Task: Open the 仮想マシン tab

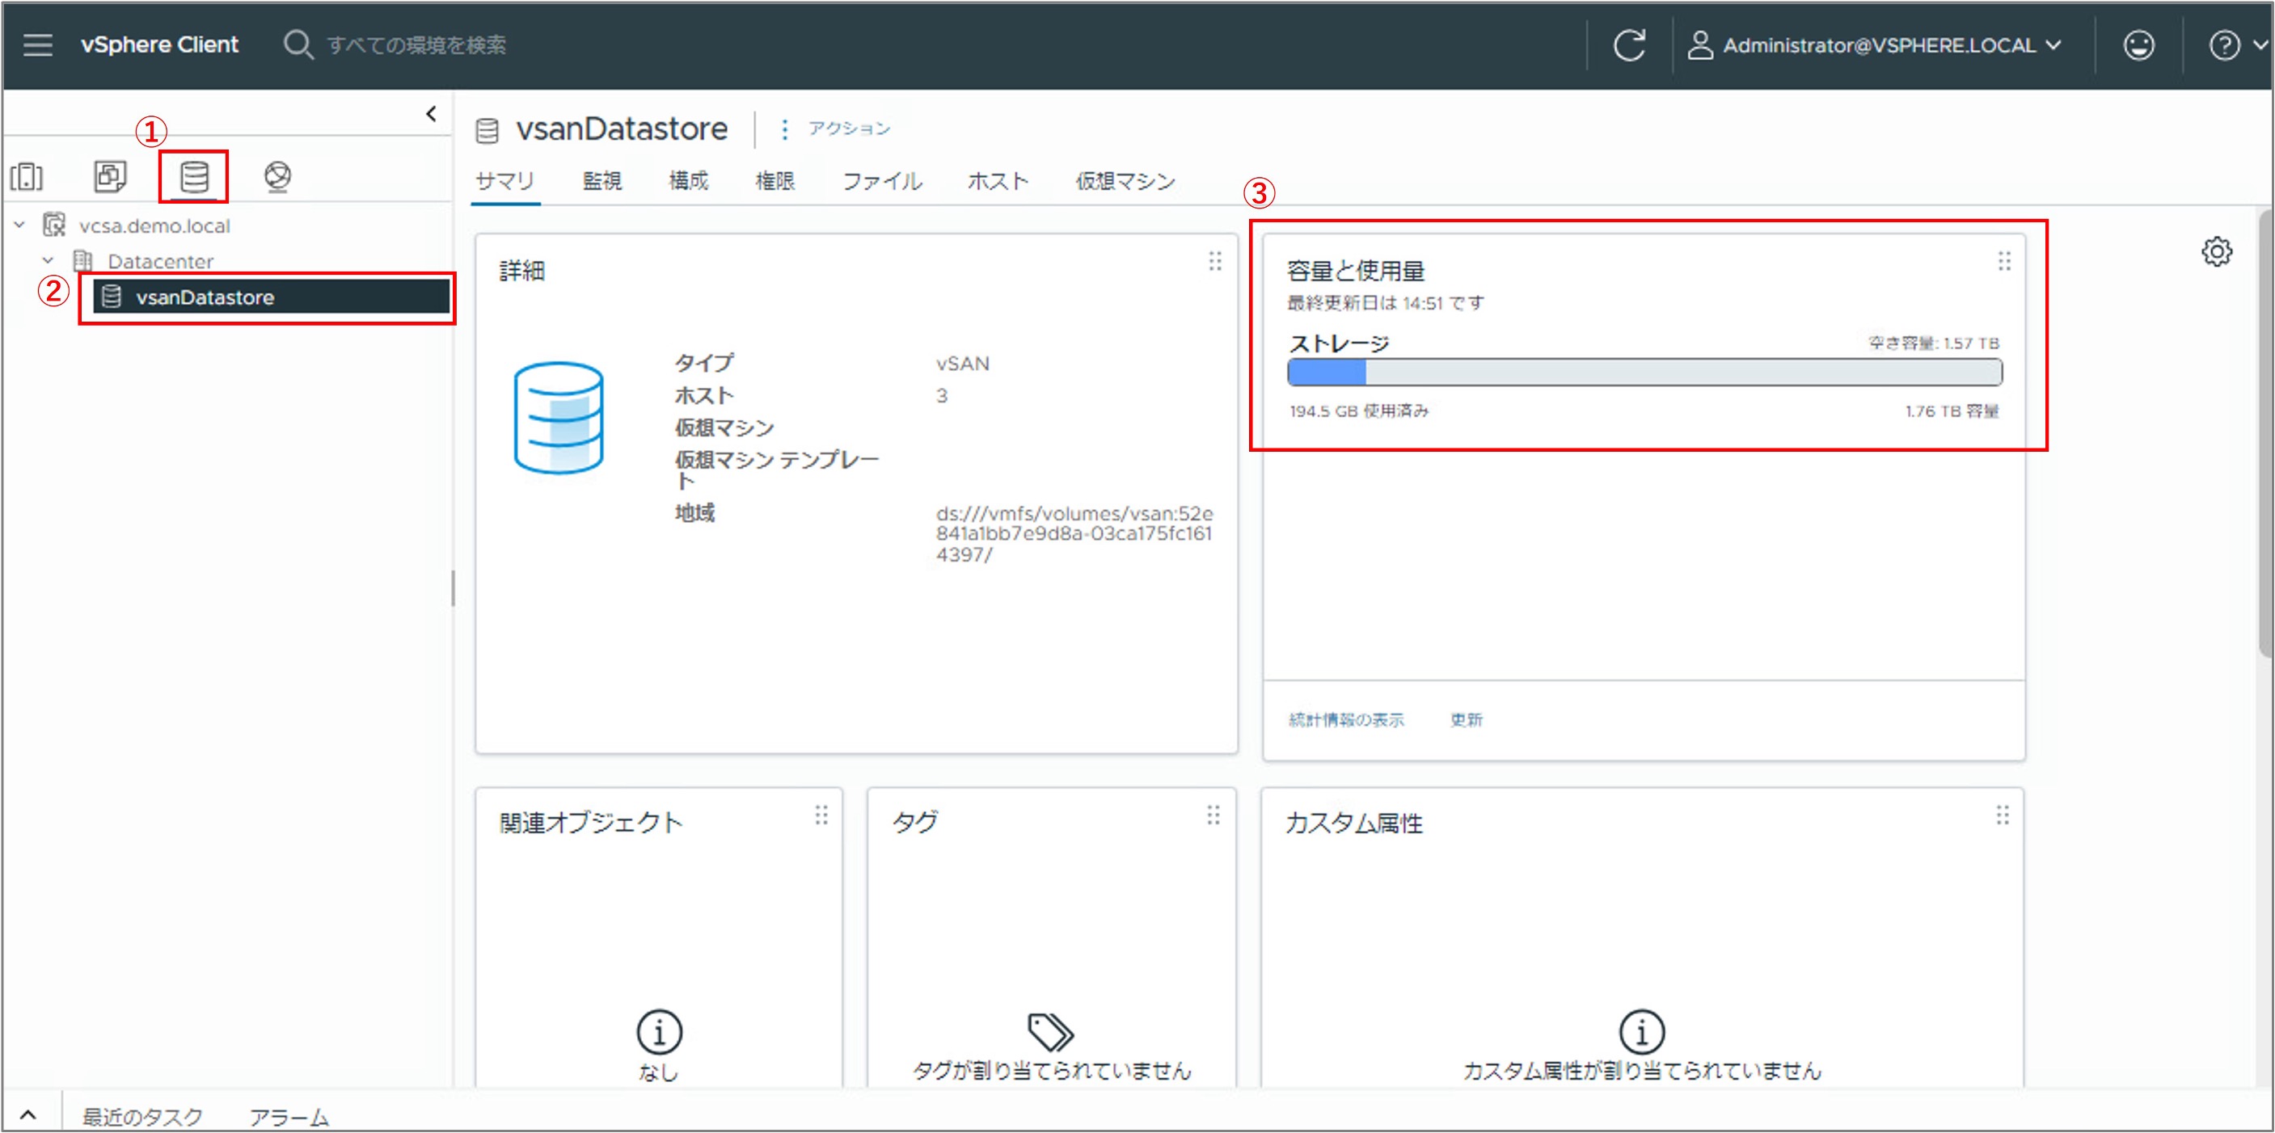Action: click(1125, 181)
